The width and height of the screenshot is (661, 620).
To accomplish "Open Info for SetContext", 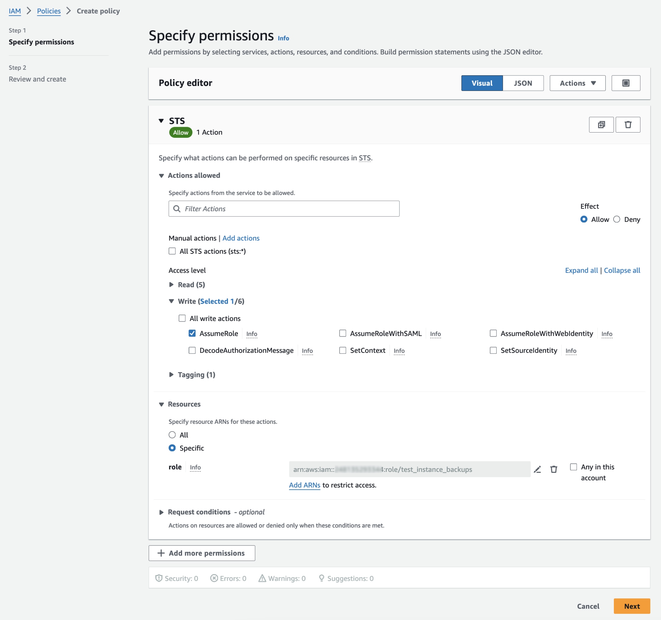I will click(399, 351).
